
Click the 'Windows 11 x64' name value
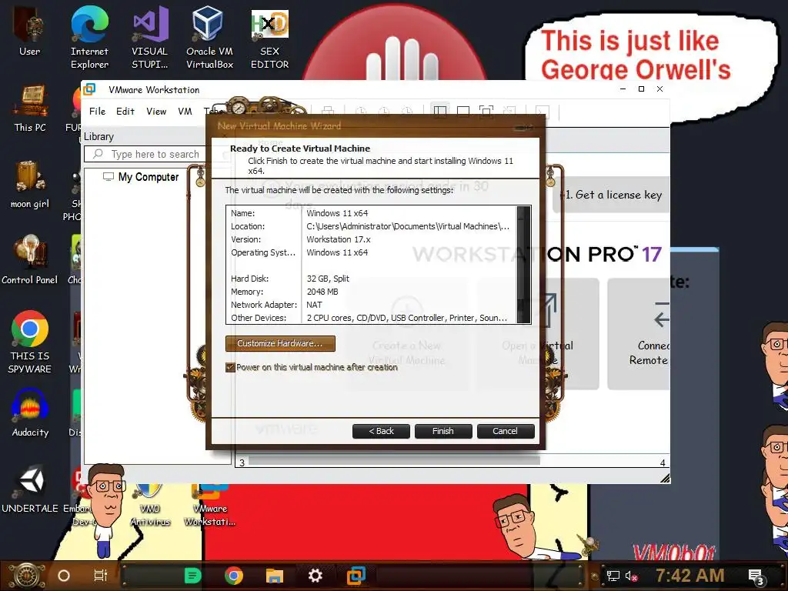click(x=337, y=213)
